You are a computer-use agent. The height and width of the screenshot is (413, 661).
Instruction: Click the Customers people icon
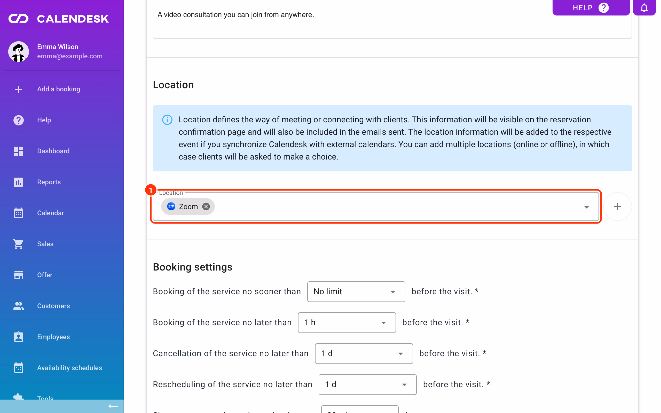19,306
